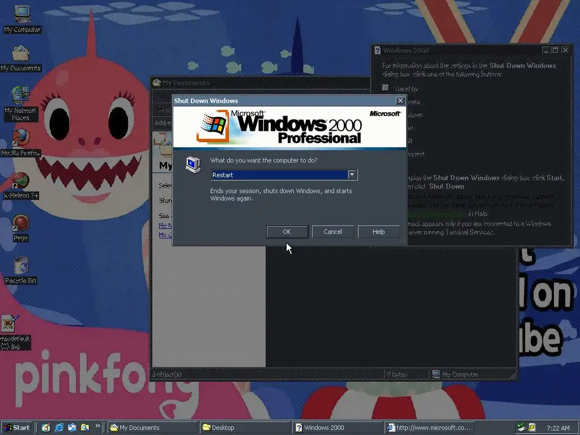The image size is (580, 435).
Task: Click the network tray icon
Action: (x=522, y=428)
